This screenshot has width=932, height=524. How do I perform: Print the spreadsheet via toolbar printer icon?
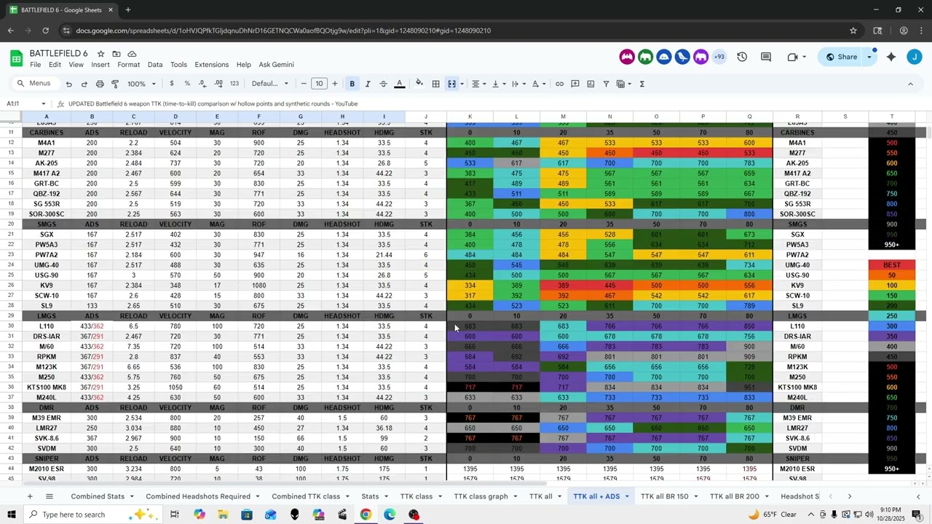coord(100,84)
